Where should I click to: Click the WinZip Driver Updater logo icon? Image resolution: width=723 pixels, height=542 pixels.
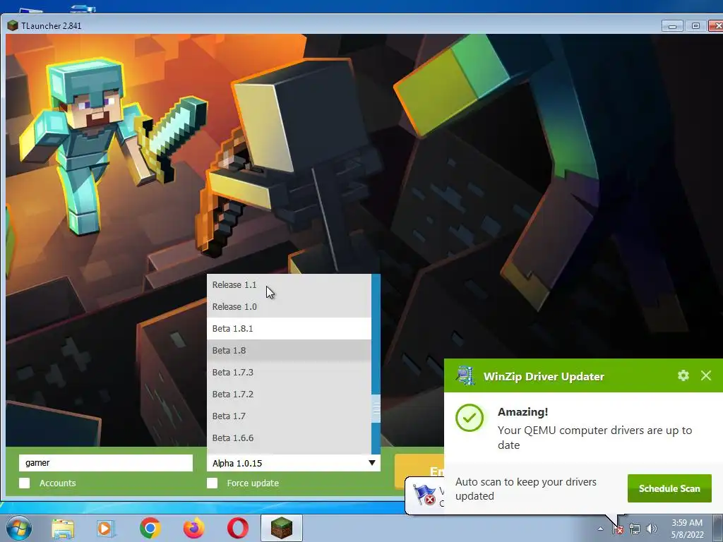pyautogui.click(x=465, y=375)
